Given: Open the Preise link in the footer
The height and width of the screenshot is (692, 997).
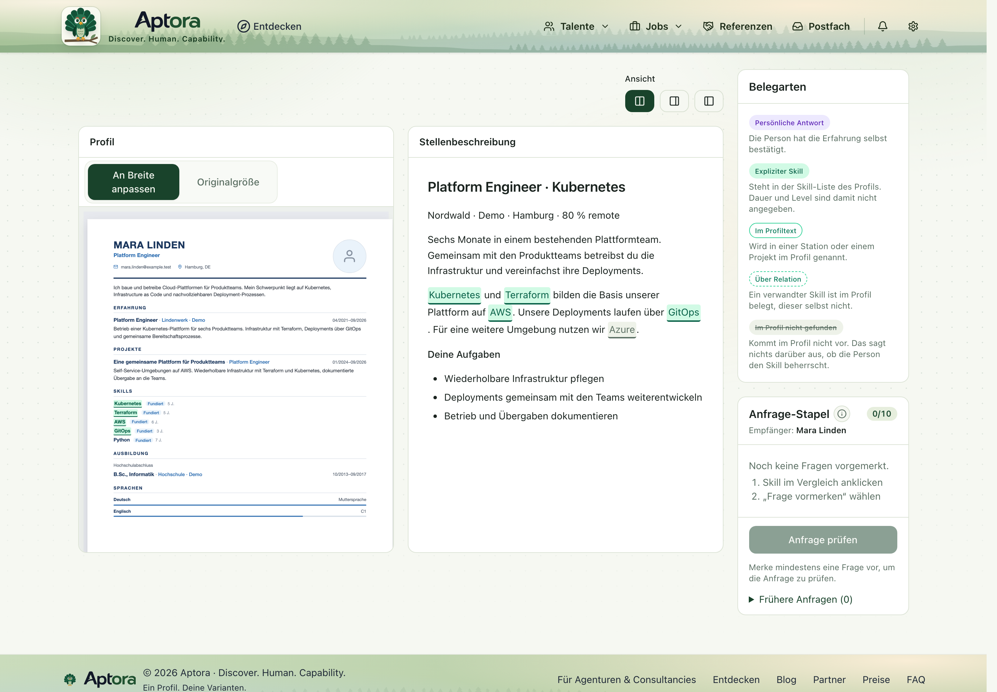Looking at the screenshot, I should [x=876, y=680].
